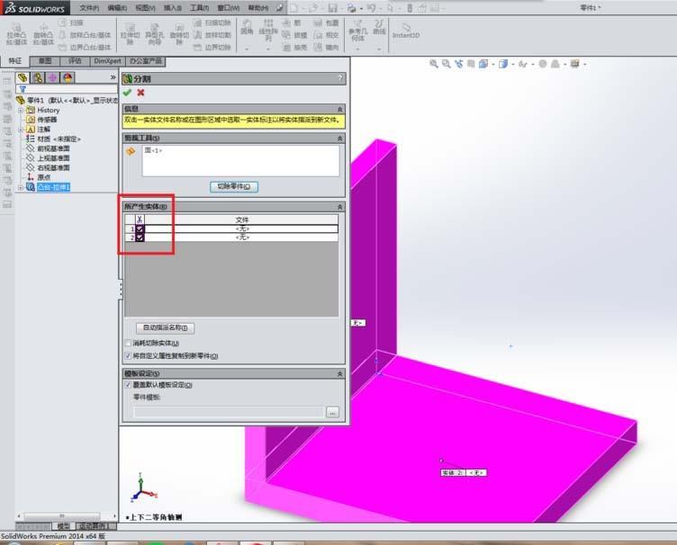The height and width of the screenshot is (545, 677).
Task: Open the 插入 menu
Action: (x=173, y=8)
